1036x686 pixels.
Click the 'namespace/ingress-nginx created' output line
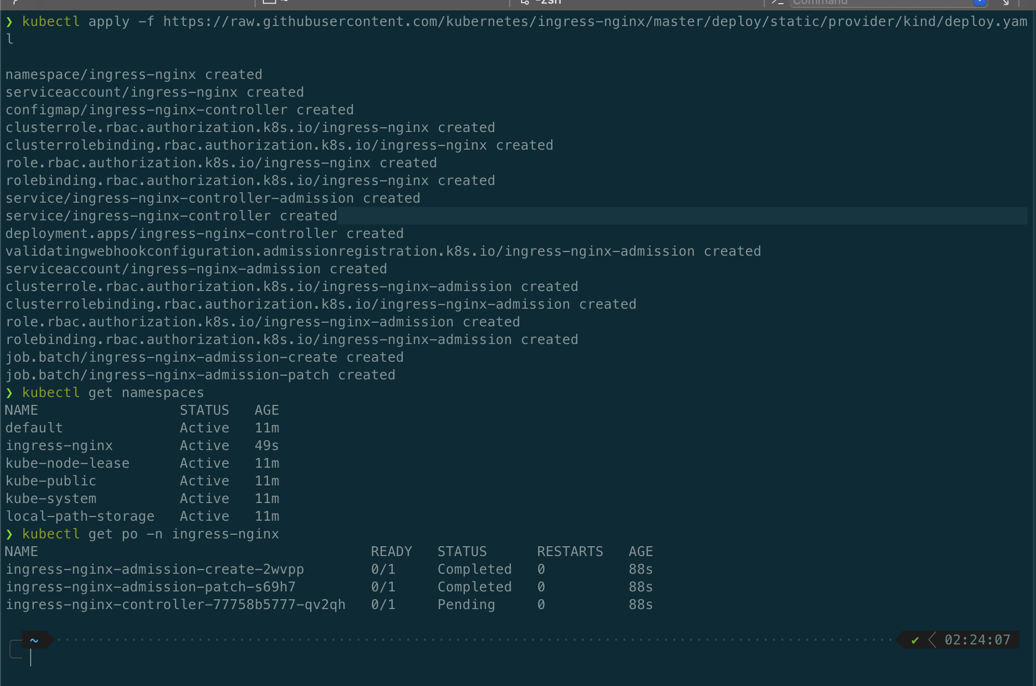134,75
